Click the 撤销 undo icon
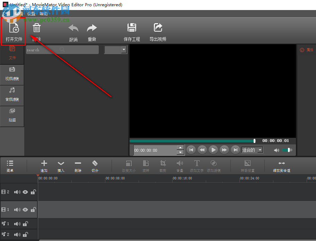 [x=73, y=28]
